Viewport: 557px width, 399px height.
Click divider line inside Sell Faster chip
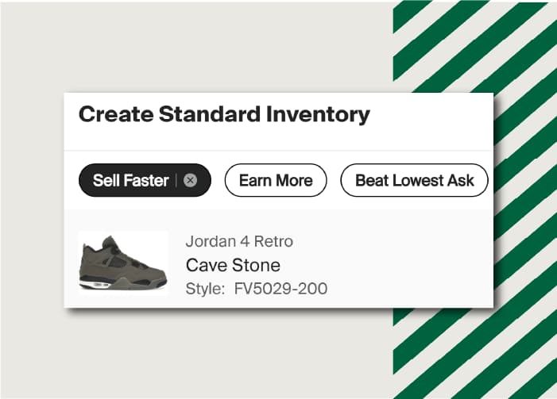pyautogui.click(x=176, y=180)
